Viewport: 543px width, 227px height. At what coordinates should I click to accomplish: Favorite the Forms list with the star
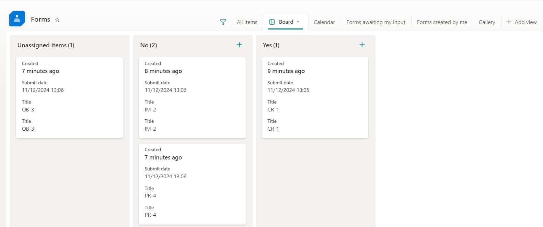[x=57, y=20]
